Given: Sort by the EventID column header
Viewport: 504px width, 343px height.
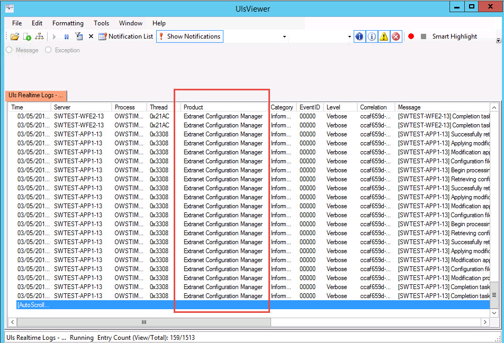Looking at the screenshot, I should [310, 107].
